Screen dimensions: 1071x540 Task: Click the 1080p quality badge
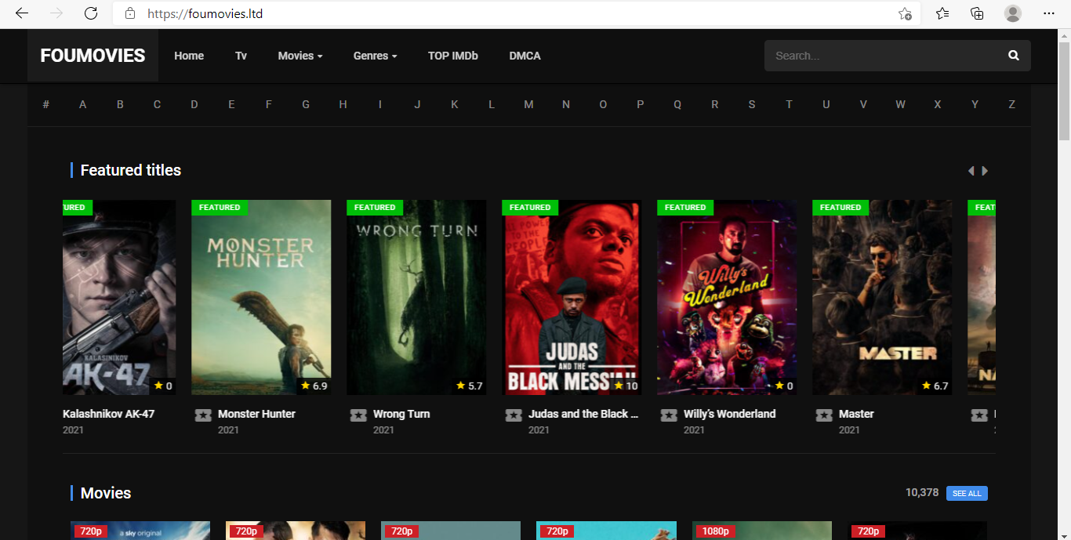713,531
